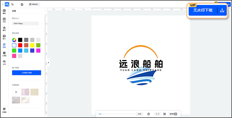The width and height of the screenshot is (232, 118).
Task: Select the 背景 background tab
Action: [4, 46]
